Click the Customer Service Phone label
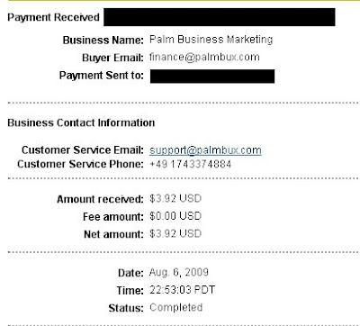This screenshot has height=326, width=360. tap(81, 164)
